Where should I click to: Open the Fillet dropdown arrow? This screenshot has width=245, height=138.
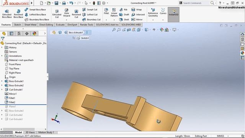pyautogui.click(x=106, y=20)
